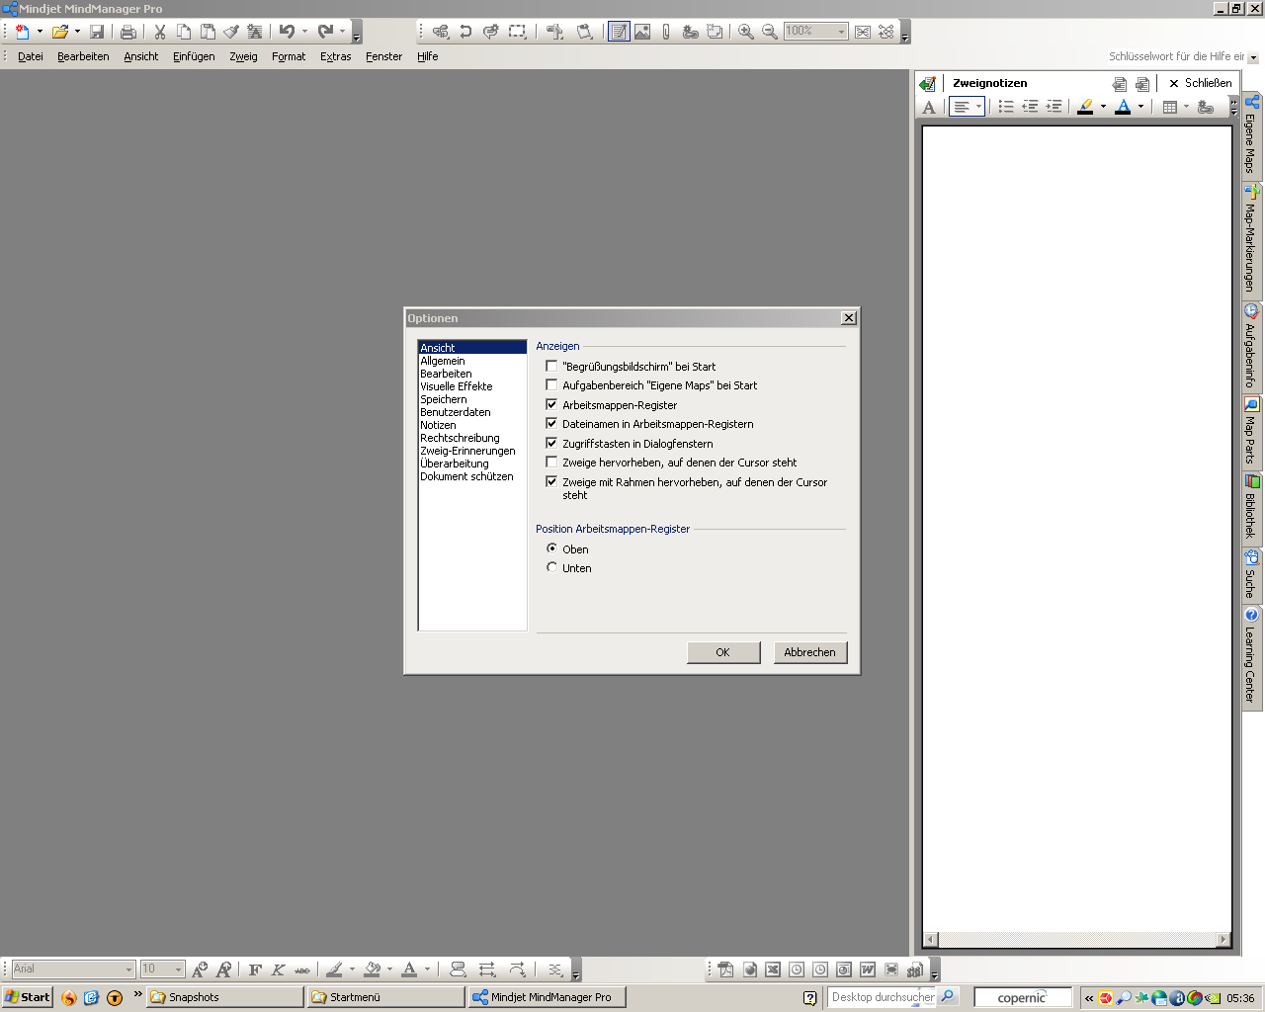Click the Zoom in magnifier icon

click(746, 32)
